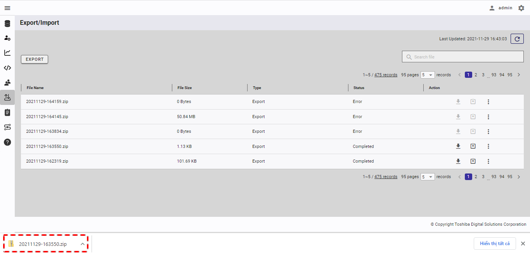Image resolution: width=530 pixels, height=254 pixels.
Task: Open more actions for 20211129-163550.zip row
Action: pyautogui.click(x=488, y=146)
